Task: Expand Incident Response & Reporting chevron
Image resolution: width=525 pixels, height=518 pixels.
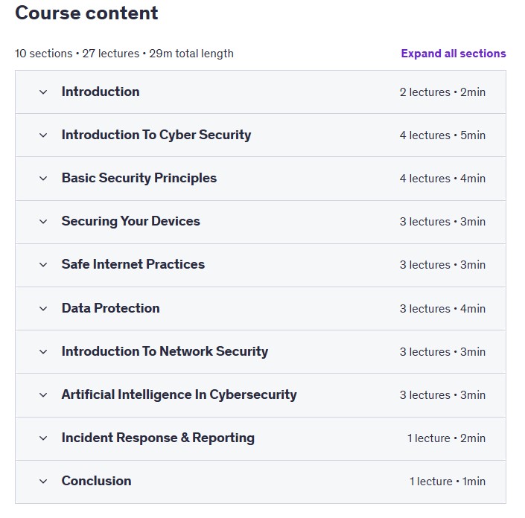Action: coord(43,438)
